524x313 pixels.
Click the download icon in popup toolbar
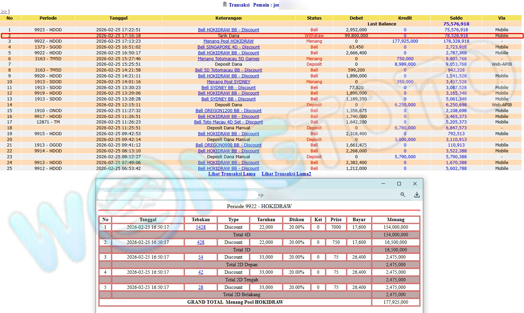[417, 195]
